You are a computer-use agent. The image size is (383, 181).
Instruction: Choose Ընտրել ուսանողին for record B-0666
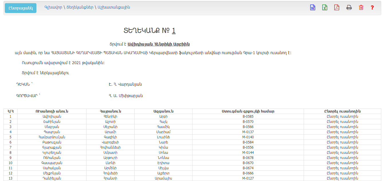[342, 173]
